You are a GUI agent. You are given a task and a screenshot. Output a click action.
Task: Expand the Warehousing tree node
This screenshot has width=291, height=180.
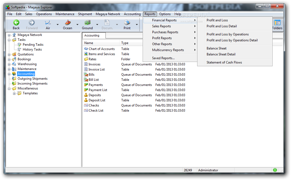click(x=9, y=64)
